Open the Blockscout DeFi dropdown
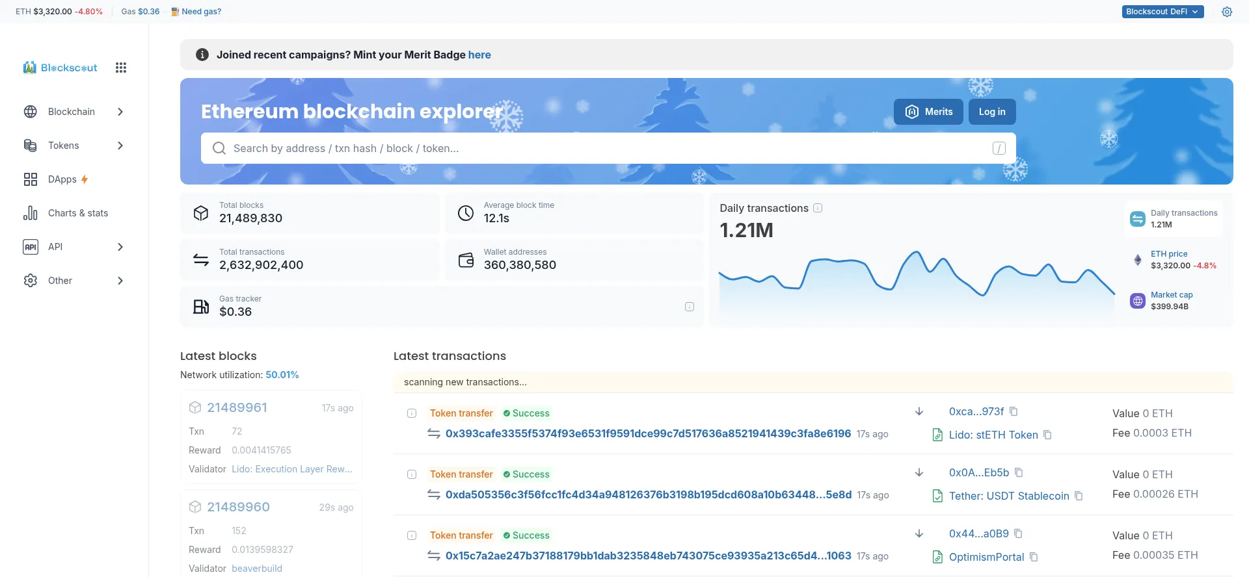Viewport: 1249px width, 577px height. pos(1162,12)
